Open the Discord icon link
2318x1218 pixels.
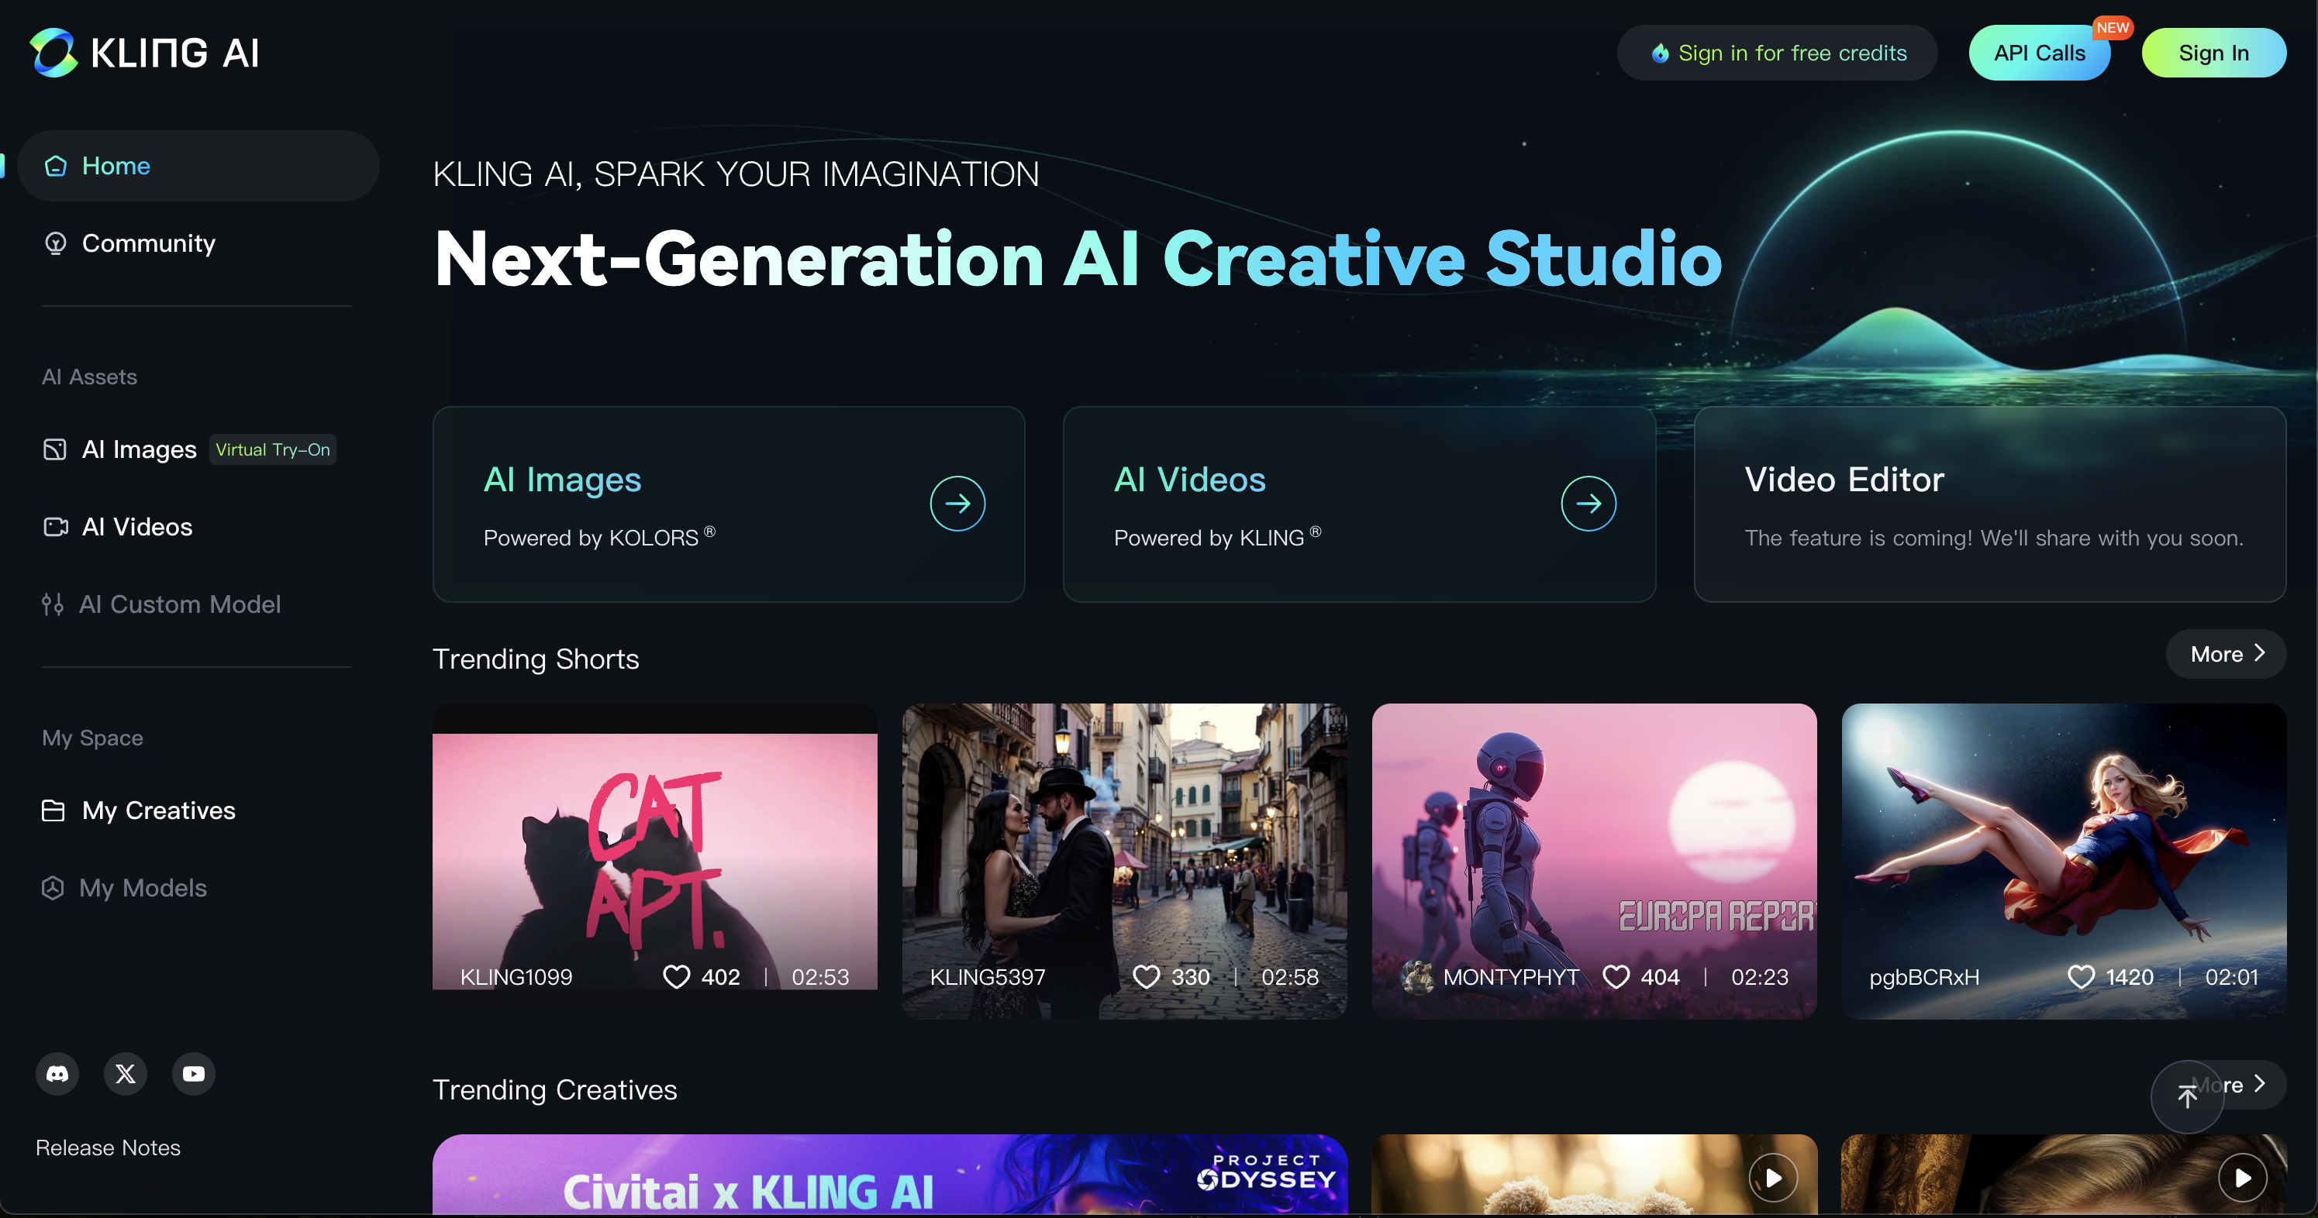pos(57,1073)
